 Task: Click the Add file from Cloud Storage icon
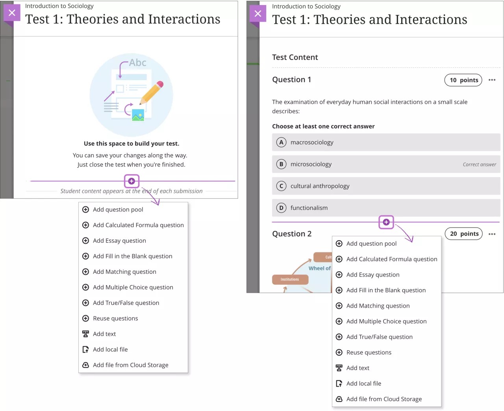click(86, 365)
